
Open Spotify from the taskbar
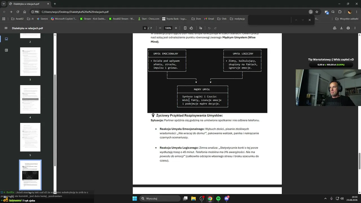(x=218, y=198)
